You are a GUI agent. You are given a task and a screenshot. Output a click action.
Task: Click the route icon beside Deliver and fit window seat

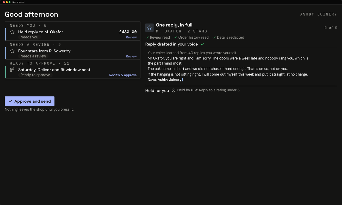click(12, 70)
